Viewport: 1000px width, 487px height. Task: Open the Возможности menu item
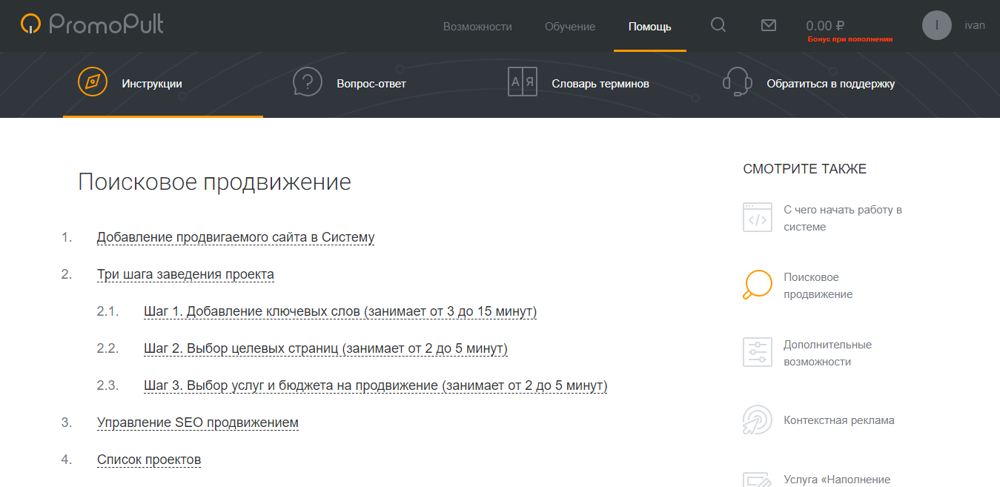[x=477, y=27]
